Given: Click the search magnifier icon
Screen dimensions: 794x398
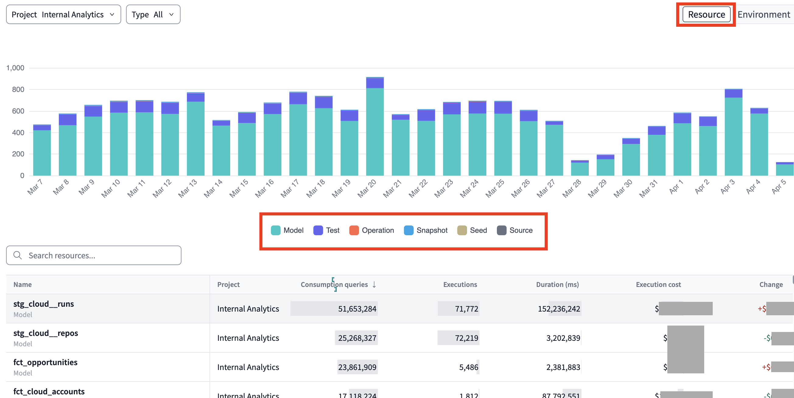Looking at the screenshot, I should point(18,255).
